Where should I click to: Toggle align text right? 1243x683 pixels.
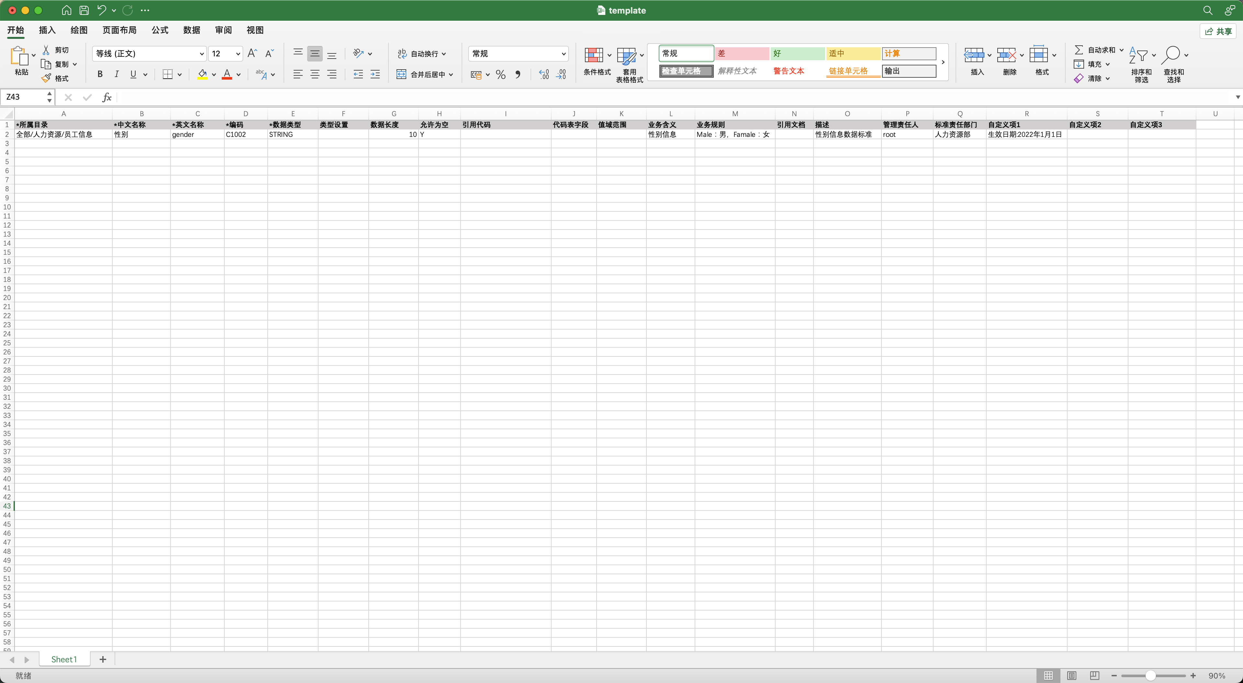point(332,74)
